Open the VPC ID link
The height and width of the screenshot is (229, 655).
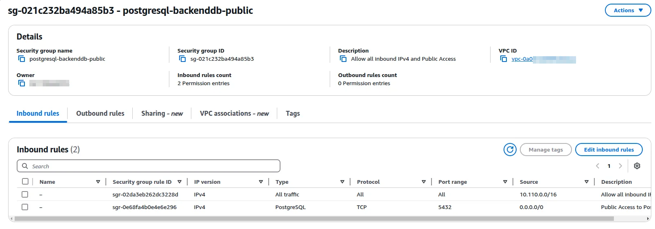coord(522,59)
